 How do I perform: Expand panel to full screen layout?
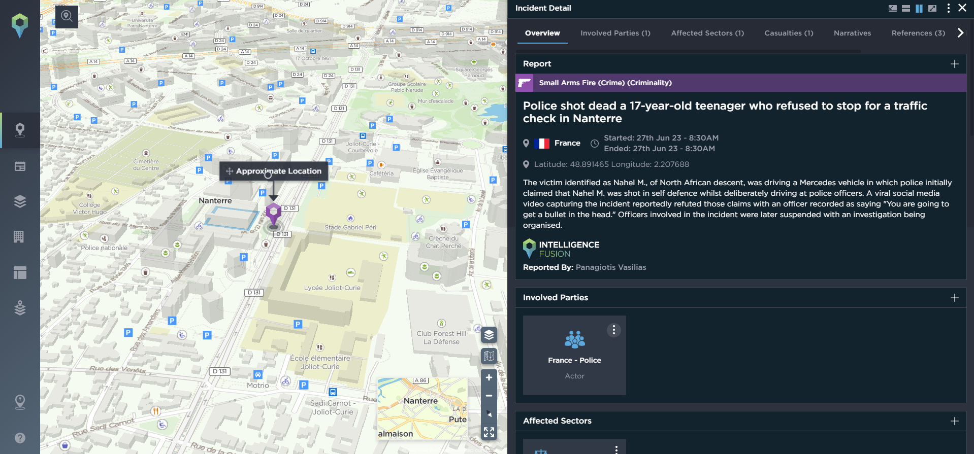coord(932,8)
